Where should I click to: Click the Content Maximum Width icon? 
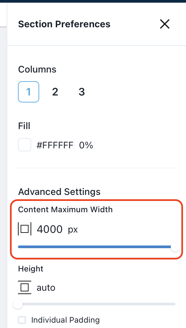click(25, 229)
